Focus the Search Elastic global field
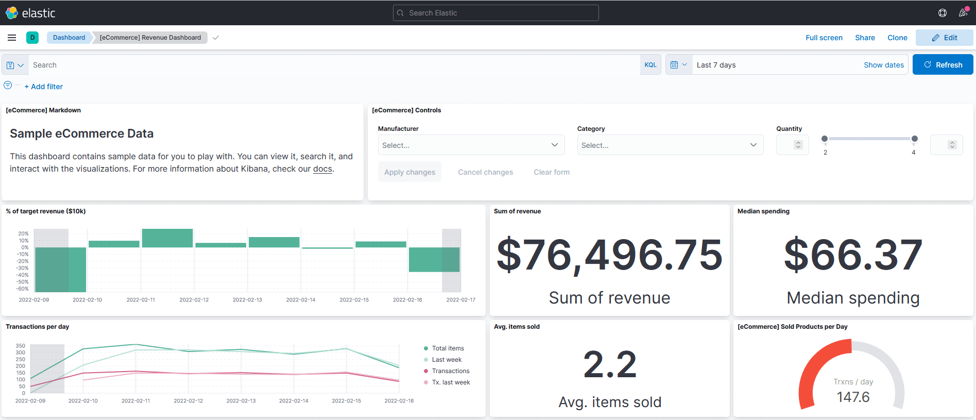The width and height of the screenshot is (976, 420). (x=495, y=13)
